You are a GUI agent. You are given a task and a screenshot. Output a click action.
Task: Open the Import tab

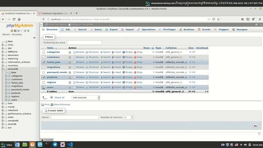(128, 30)
